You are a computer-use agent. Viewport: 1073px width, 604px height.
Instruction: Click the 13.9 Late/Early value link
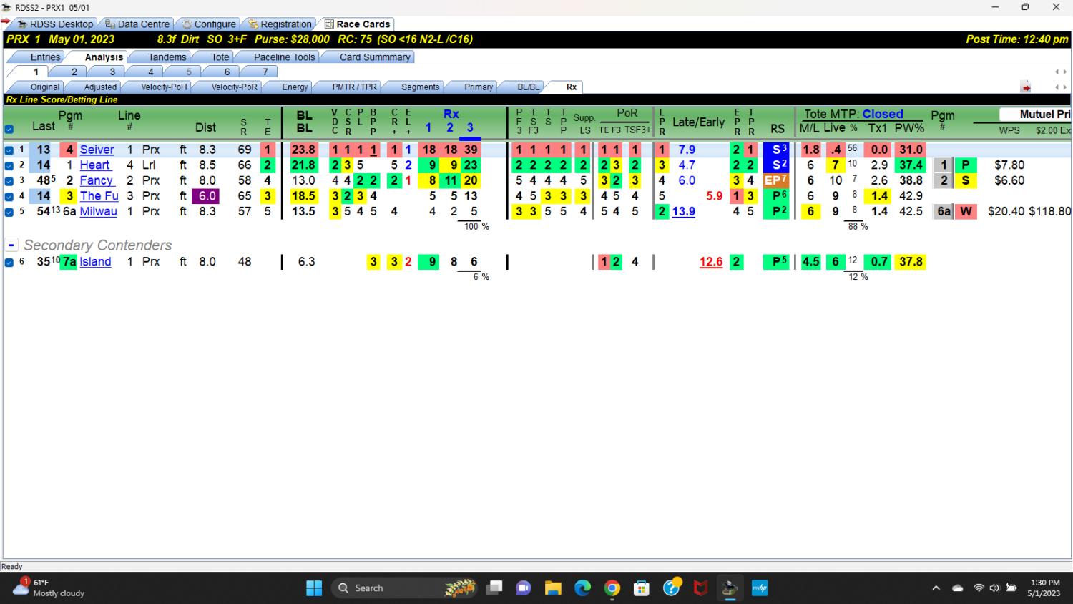coord(683,212)
